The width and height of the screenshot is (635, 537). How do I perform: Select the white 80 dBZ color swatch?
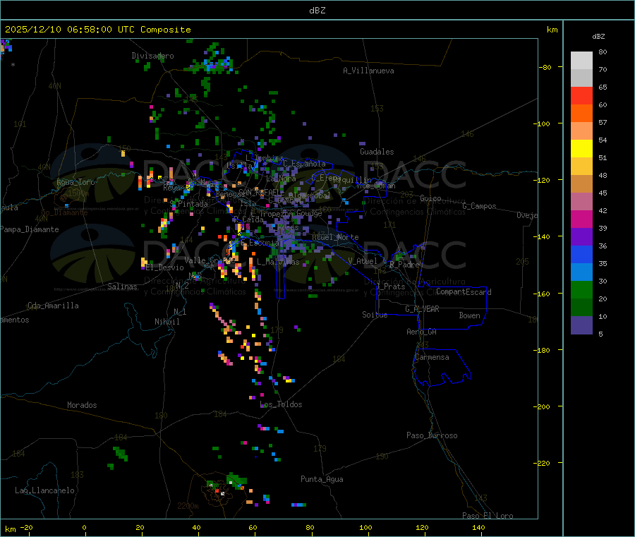click(581, 61)
